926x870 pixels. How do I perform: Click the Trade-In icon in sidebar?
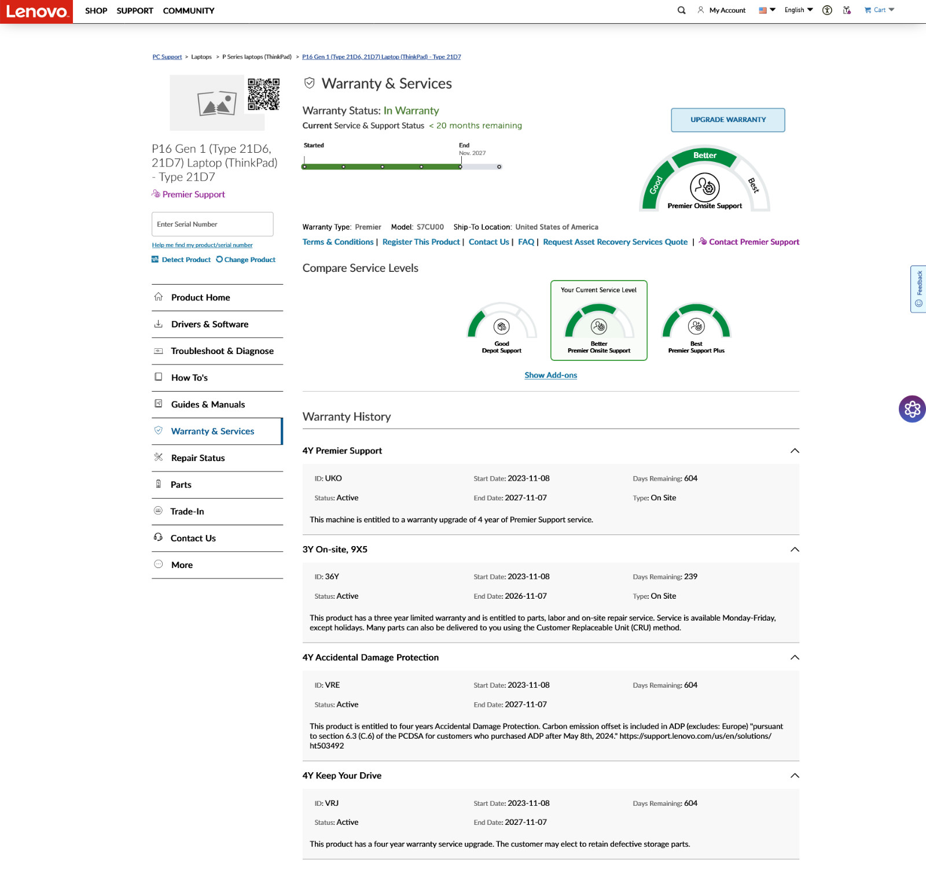click(159, 511)
